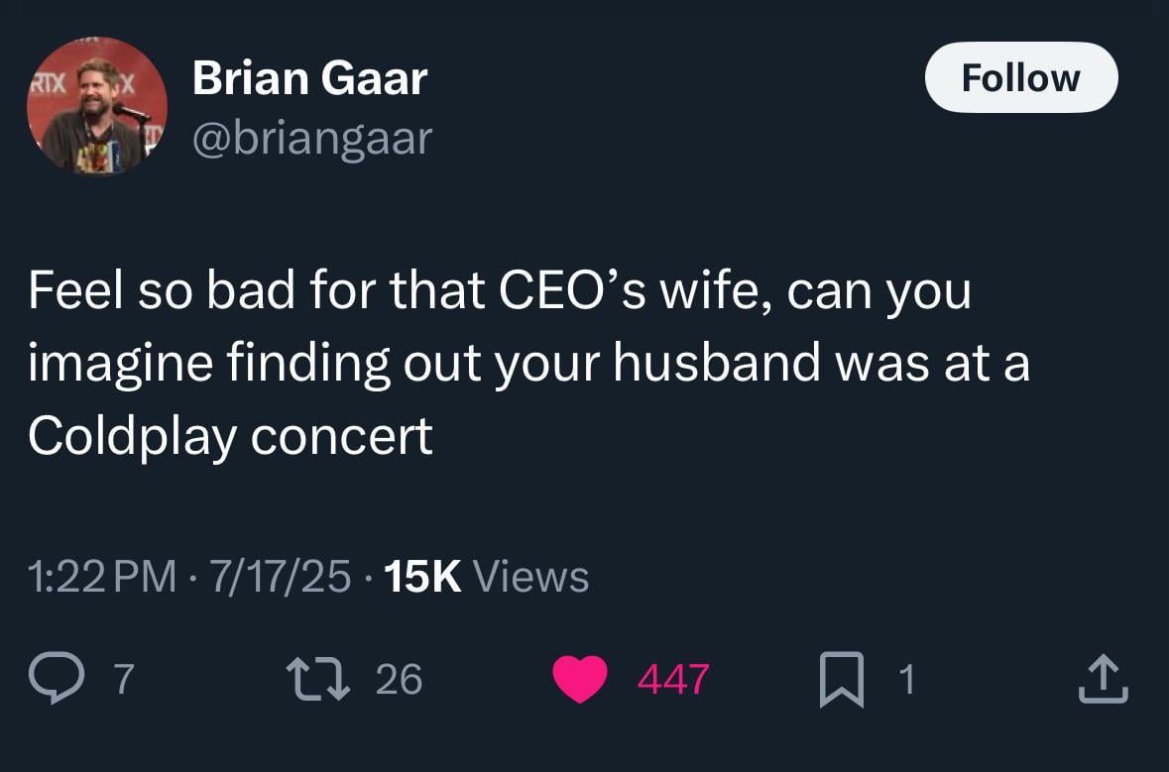The width and height of the screenshot is (1169, 772).
Task: Click the 447 likes count
Action: pos(672,679)
